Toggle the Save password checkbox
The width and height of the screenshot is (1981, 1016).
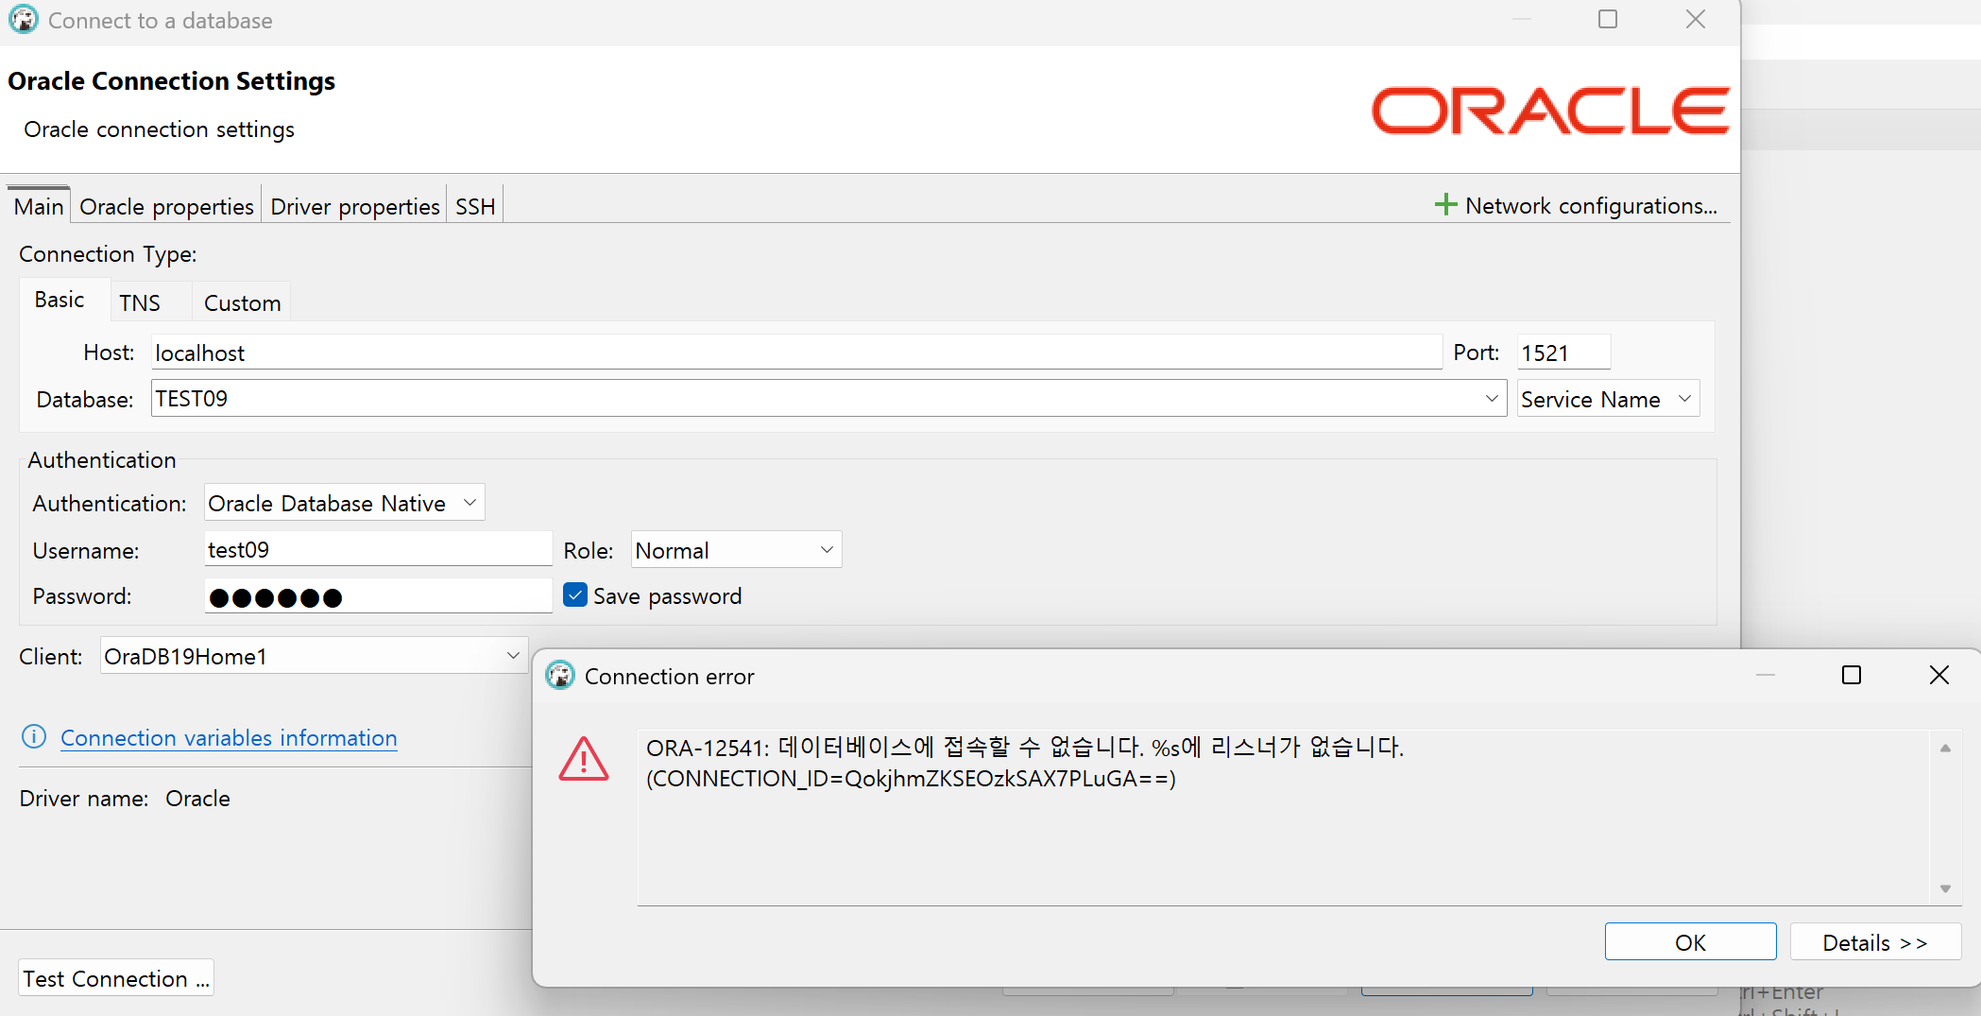pyautogui.click(x=575, y=594)
